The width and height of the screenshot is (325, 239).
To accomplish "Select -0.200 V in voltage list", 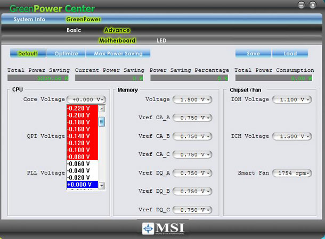I will 82,116.
